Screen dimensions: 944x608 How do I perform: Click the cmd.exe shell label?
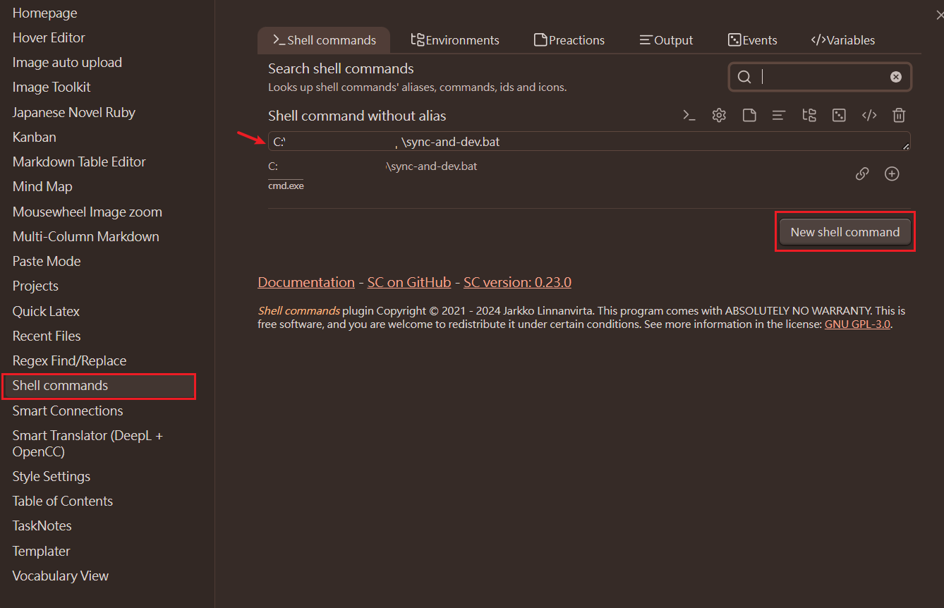click(x=286, y=186)
